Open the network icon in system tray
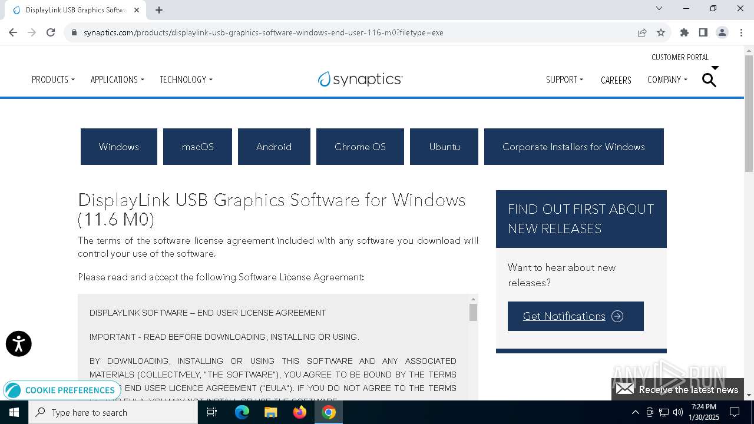This screenshot has height=424, width=754. [x=664, y=412]
